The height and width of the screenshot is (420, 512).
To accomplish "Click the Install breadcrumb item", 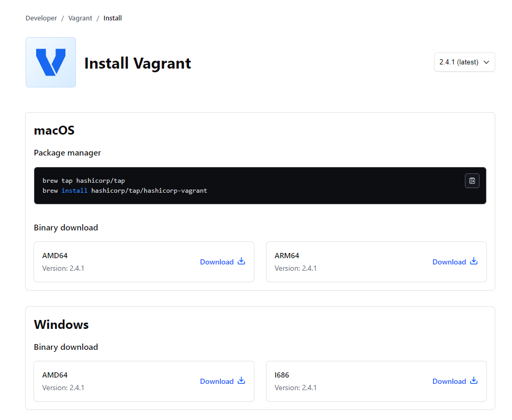I will [113, 18].
